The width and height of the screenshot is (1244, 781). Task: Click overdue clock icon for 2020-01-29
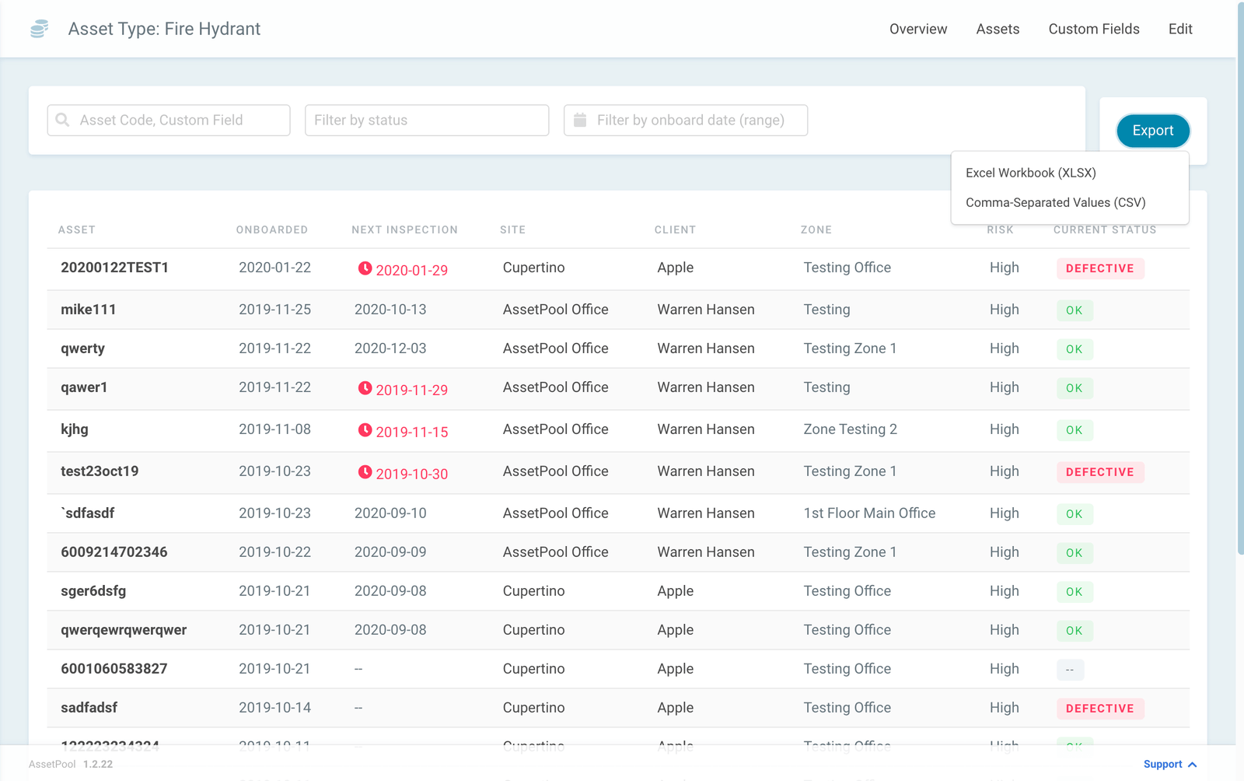[x=365, y=268]
